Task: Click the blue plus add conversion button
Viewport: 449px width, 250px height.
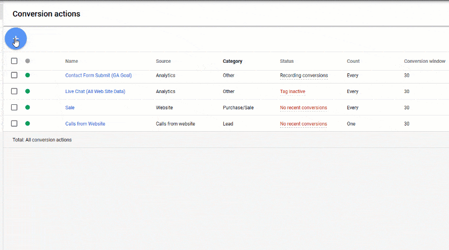Action: 16,39
